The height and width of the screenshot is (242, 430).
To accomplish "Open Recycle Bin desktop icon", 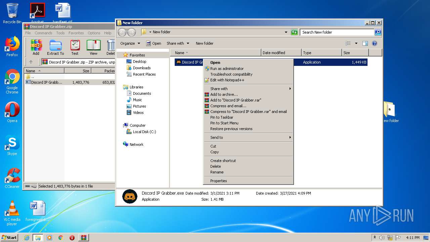I will coord(12,13).
